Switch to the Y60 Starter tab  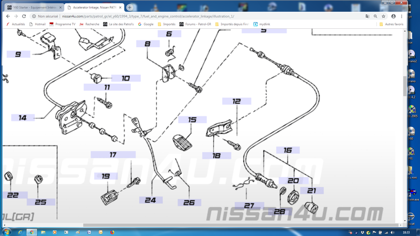[34, 7]
